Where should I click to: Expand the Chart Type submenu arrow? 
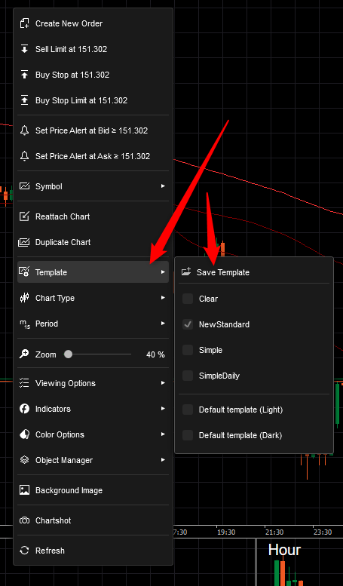point(163,298)
